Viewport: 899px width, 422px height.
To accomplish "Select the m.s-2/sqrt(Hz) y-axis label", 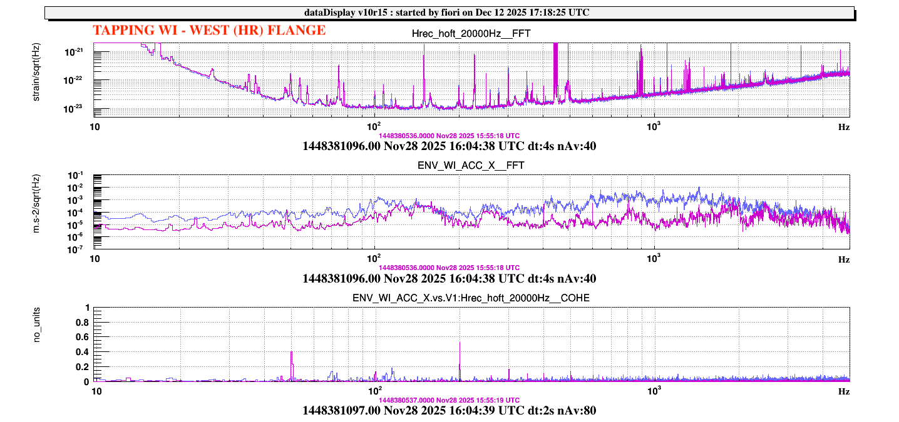I will point(36,211).
